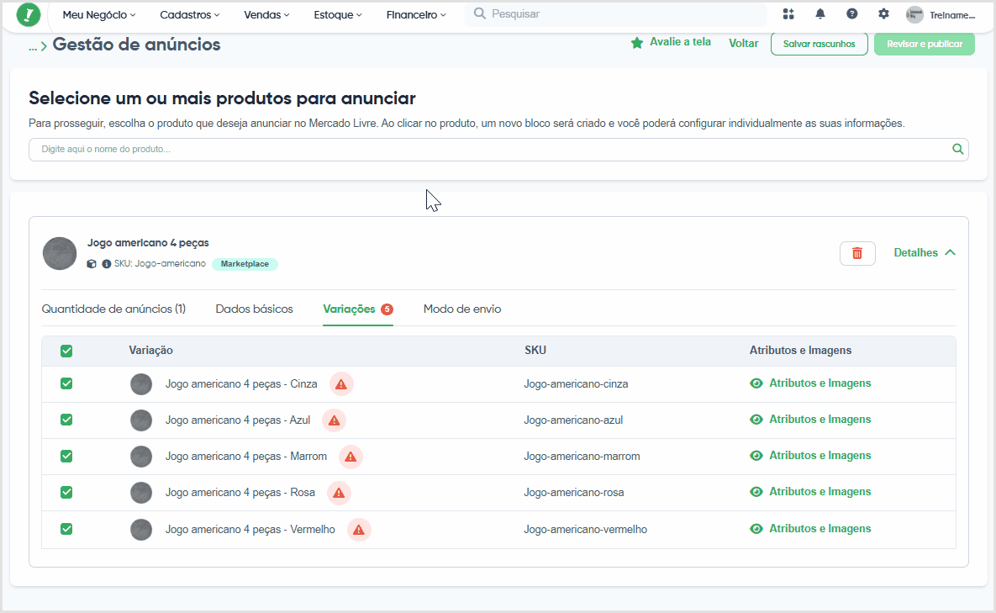
Task: Expand the breadcrumb ellipsis
Action: click(33, 47)
